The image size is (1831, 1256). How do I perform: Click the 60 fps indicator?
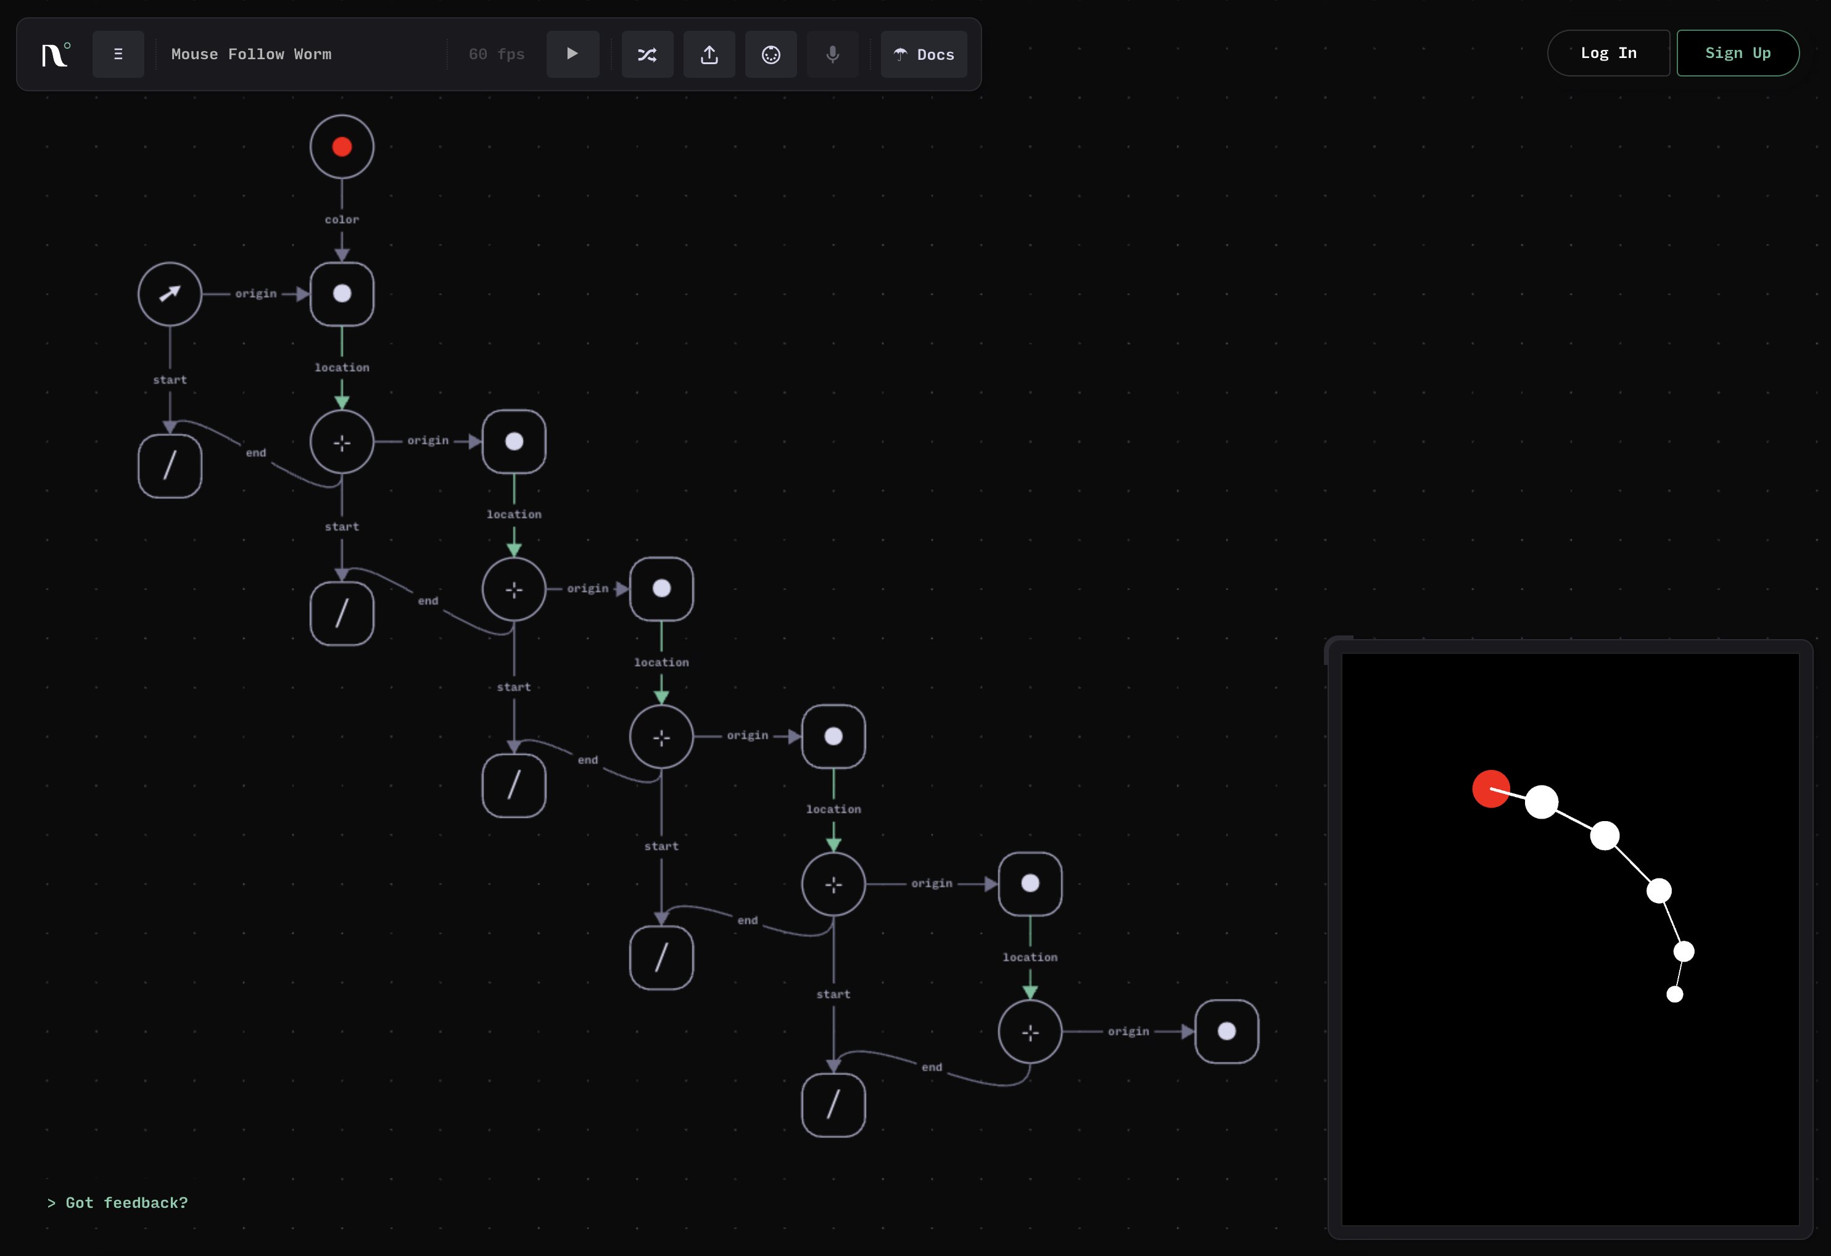coord(497,54)
